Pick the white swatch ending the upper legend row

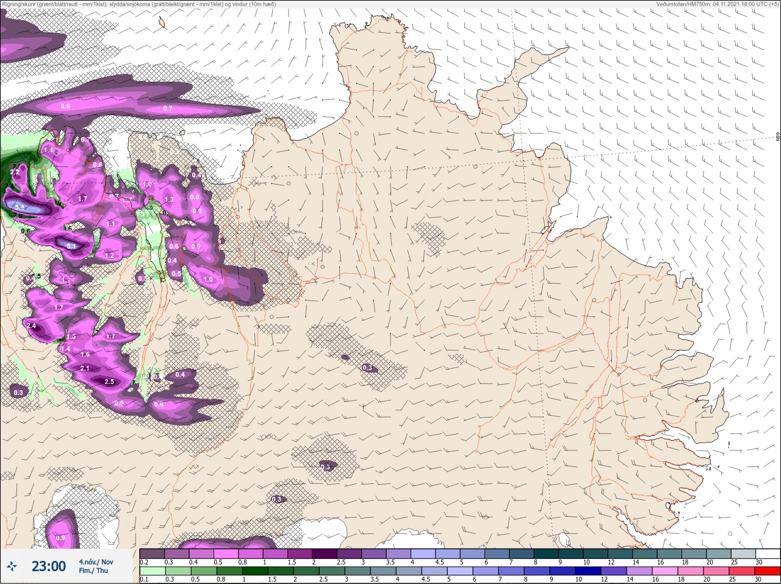(x=768, y=554)
